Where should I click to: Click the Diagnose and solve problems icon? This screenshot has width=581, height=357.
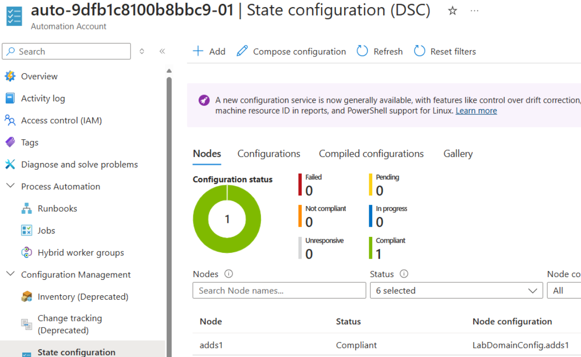pyautogui.click(x=10, y=165)
